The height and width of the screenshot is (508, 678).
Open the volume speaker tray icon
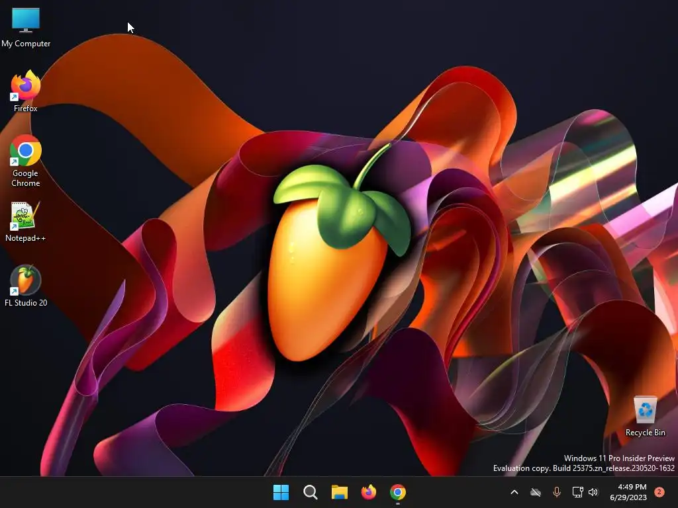point(593,492)
